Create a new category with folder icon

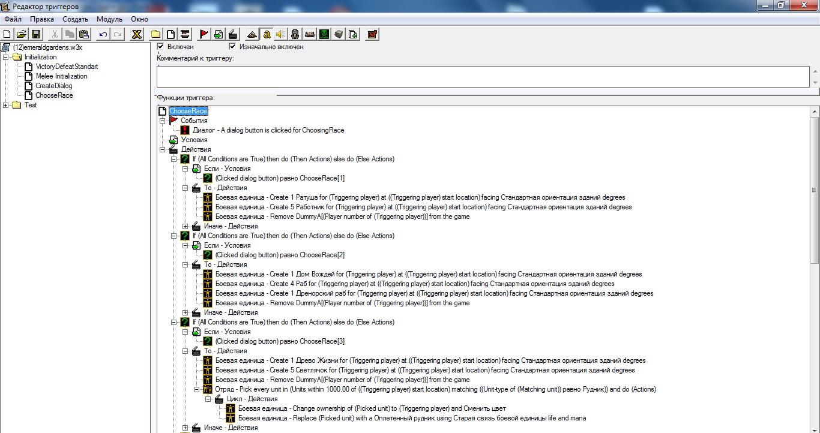pyautogui.click(x=156, y=34)
